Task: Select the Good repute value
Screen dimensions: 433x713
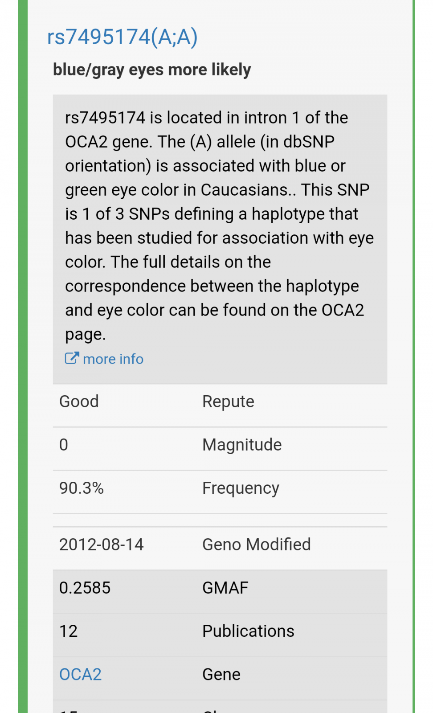Action: coord(79,401)
